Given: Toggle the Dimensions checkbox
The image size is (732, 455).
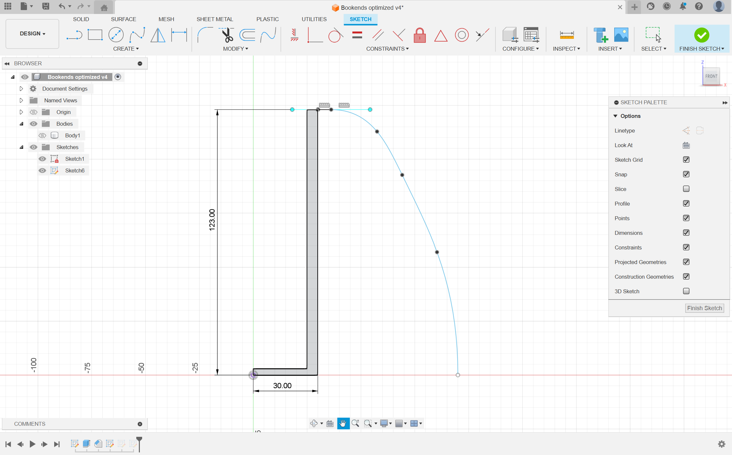Looking at the screenshot, I should 686,233.
